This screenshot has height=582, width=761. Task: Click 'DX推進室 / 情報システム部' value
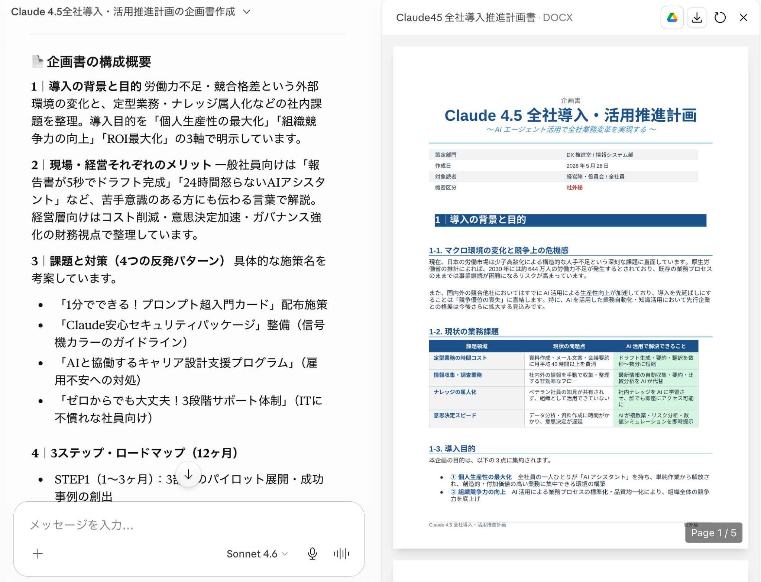(599, 155)
